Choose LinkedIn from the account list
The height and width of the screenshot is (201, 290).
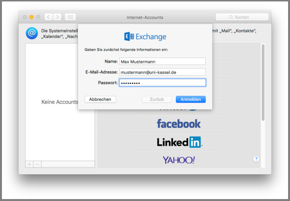[178, 142]
